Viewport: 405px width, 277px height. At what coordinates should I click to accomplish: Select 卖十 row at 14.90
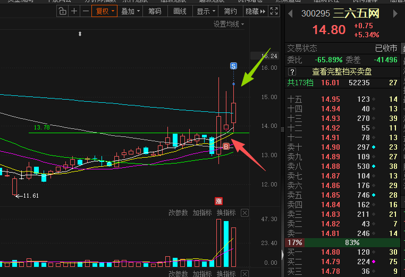pos(342,147)
